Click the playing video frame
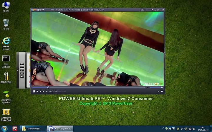Viewport: 212px width, 132px height. point(97,49)
